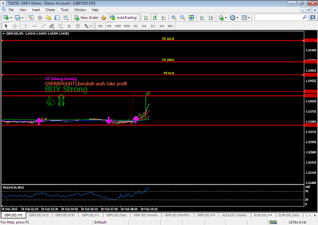Image resolution: width=318 pixels, height=225 pixels.
Task: Switch chart to line chart mode
Action: (164, 18)
